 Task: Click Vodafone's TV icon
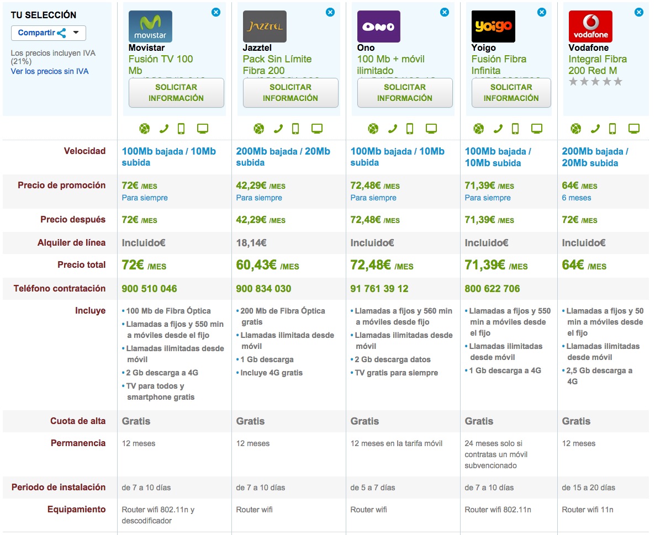pyautogui.click(x=634, y=129)
